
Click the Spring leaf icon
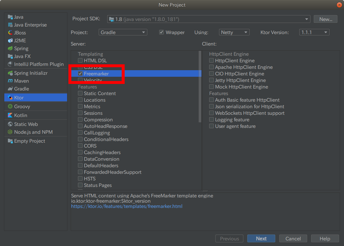pos(10,49)
